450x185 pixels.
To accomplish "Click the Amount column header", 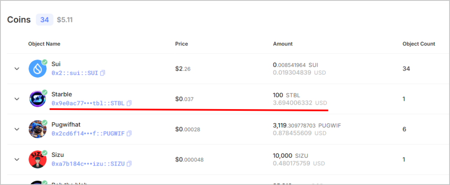I will point(283,44).
